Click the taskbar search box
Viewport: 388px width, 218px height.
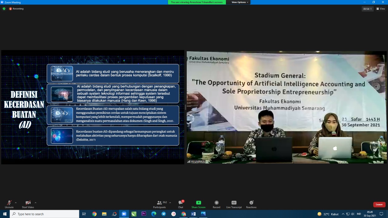coord(45,214)
